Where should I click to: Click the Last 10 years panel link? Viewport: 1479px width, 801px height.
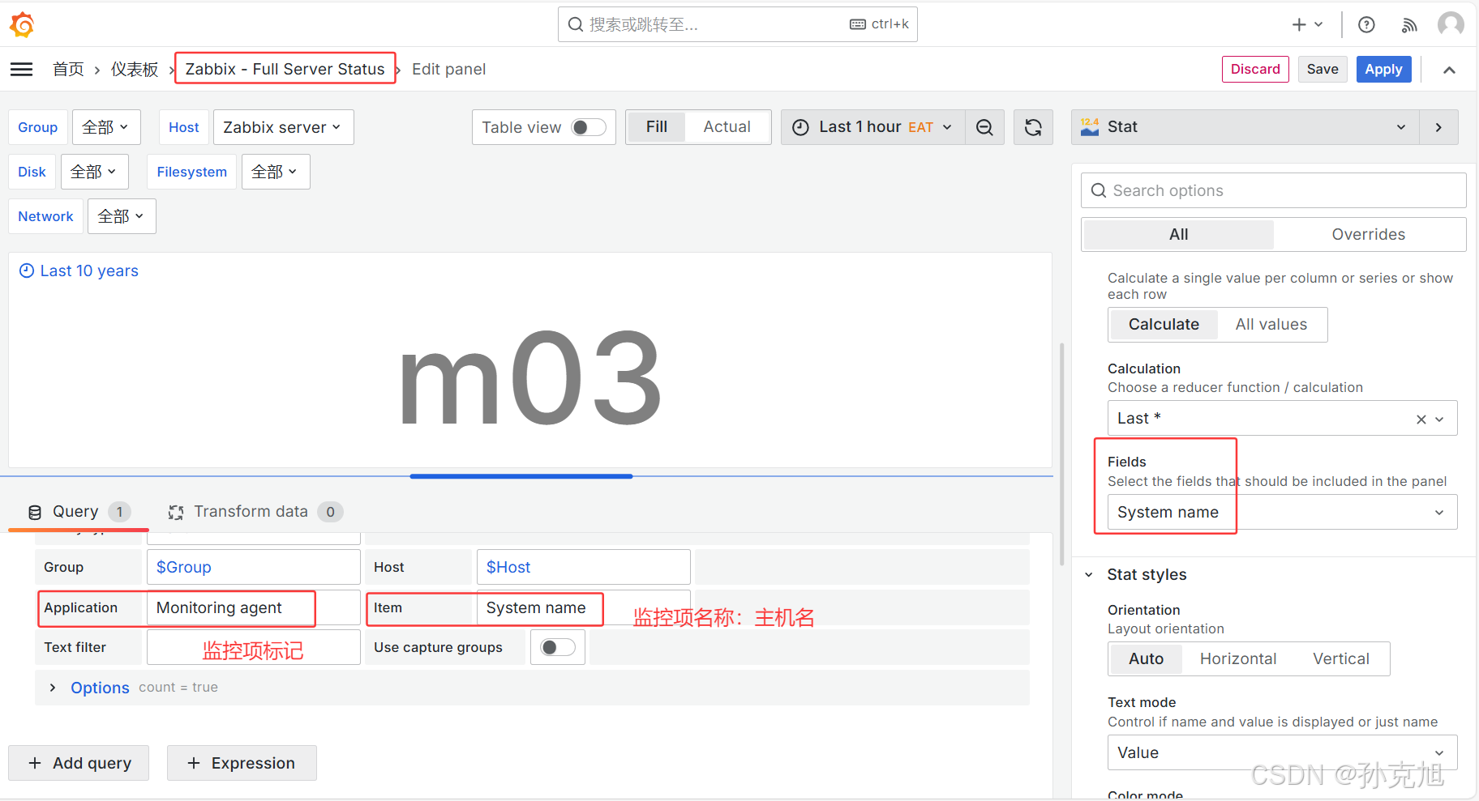(x=89, y=271)
